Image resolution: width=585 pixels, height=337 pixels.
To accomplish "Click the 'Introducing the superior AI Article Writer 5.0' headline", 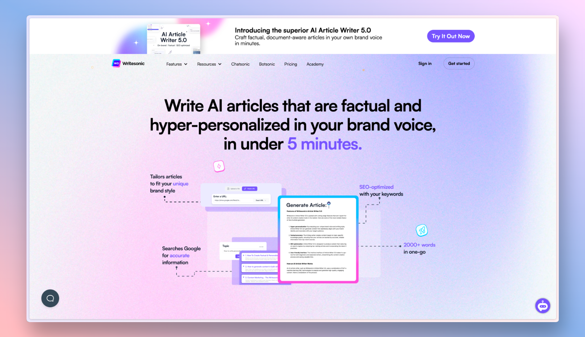I will (x=303, y=30).
